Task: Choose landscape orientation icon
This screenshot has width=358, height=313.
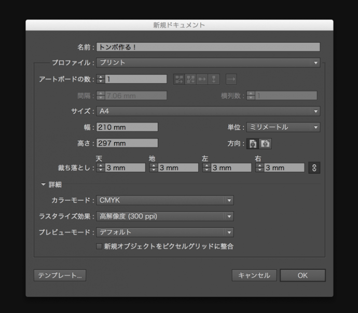Action: click(x=265, y=144)
